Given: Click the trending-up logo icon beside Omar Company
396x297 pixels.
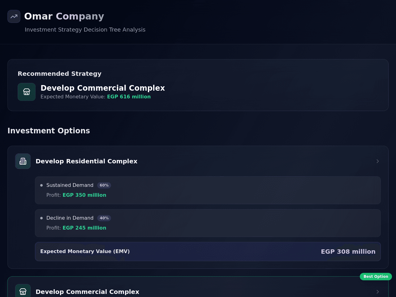Looking at the screenshot, I should [14, 16].
